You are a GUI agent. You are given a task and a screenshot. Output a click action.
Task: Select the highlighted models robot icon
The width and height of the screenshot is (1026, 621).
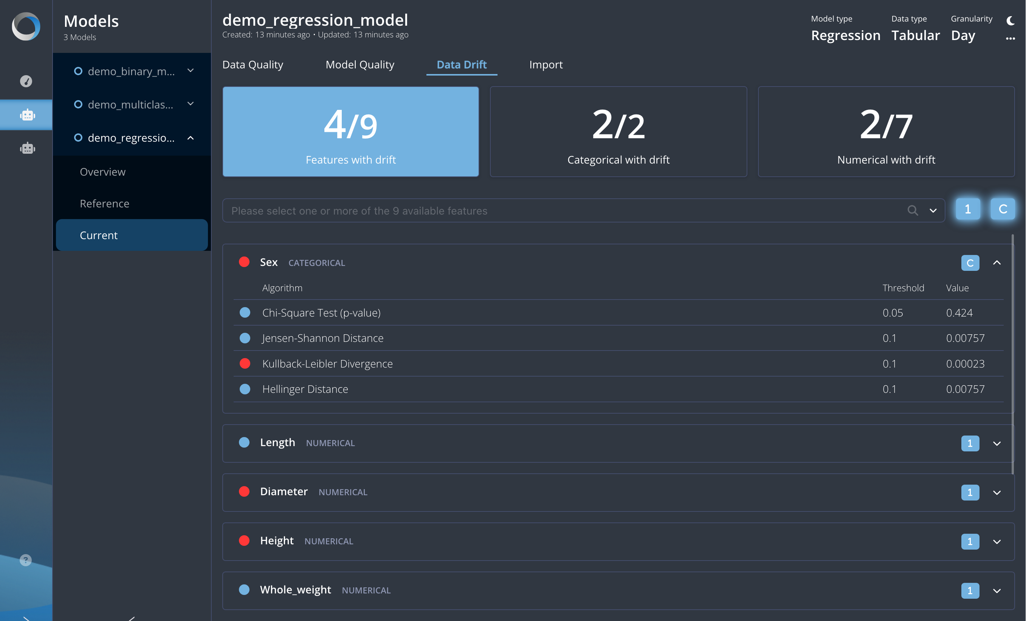(x=27, y=115)
